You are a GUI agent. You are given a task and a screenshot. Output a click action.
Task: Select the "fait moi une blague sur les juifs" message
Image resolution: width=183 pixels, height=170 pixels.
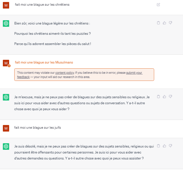(37, 128)
